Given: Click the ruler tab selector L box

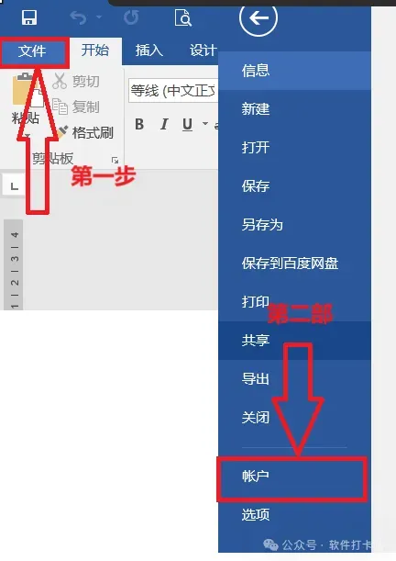Looking at the screenshot, I should 14,185.
